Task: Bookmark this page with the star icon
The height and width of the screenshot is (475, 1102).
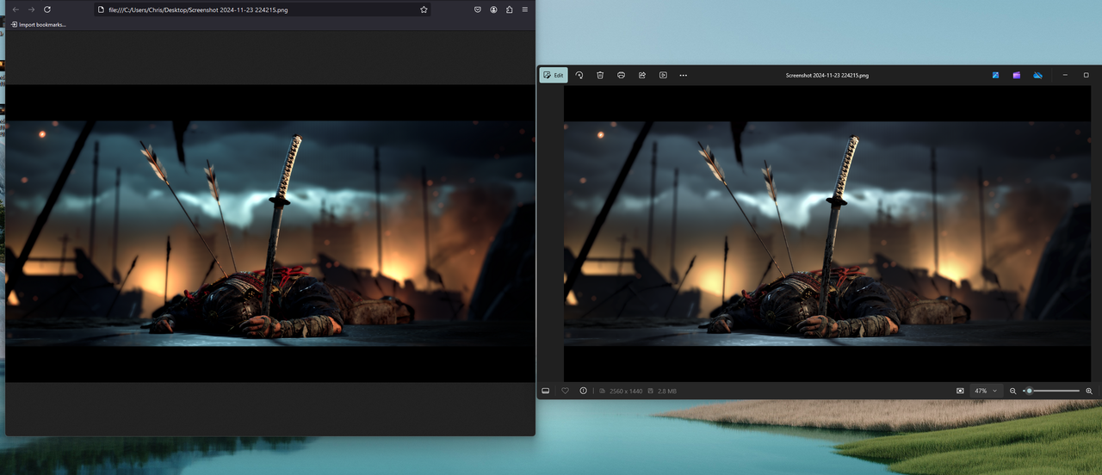Action: click(424, 9)
